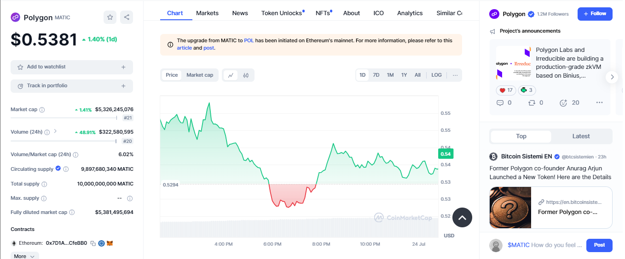Image resolution: width=625 pixels, height=259 pixels.
Task: Open the Markets tab
Action: point(207,13)
